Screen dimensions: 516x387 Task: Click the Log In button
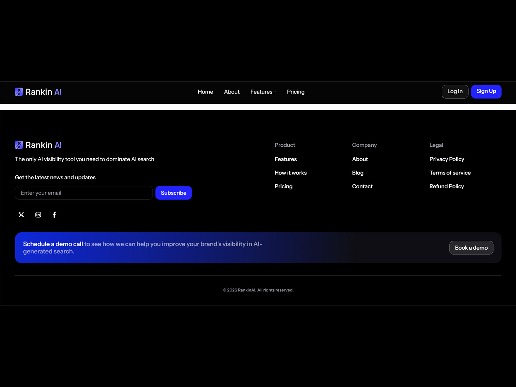pyautogui.click(x=455, y=92)
